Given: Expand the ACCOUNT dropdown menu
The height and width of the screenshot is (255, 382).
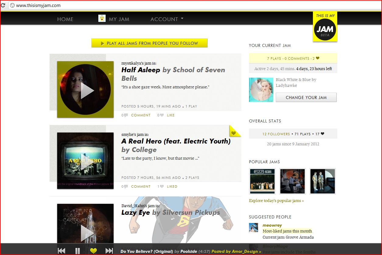Looking at the screenshot, I should 167,19.
